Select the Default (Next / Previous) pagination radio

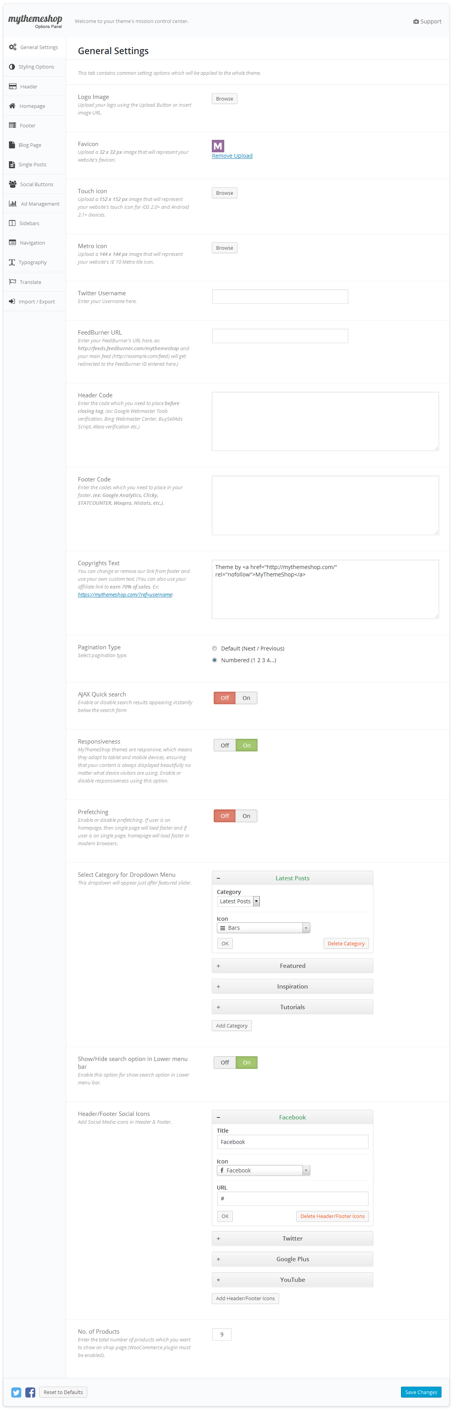pos(215,649)
